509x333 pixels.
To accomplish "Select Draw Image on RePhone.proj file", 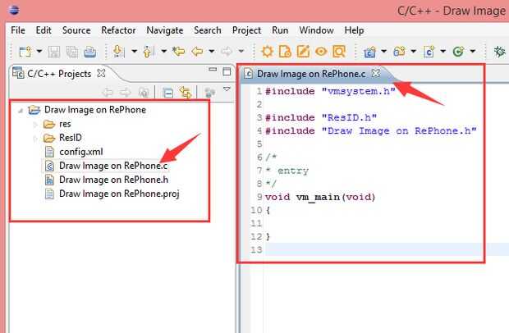I will pos(112,194).
